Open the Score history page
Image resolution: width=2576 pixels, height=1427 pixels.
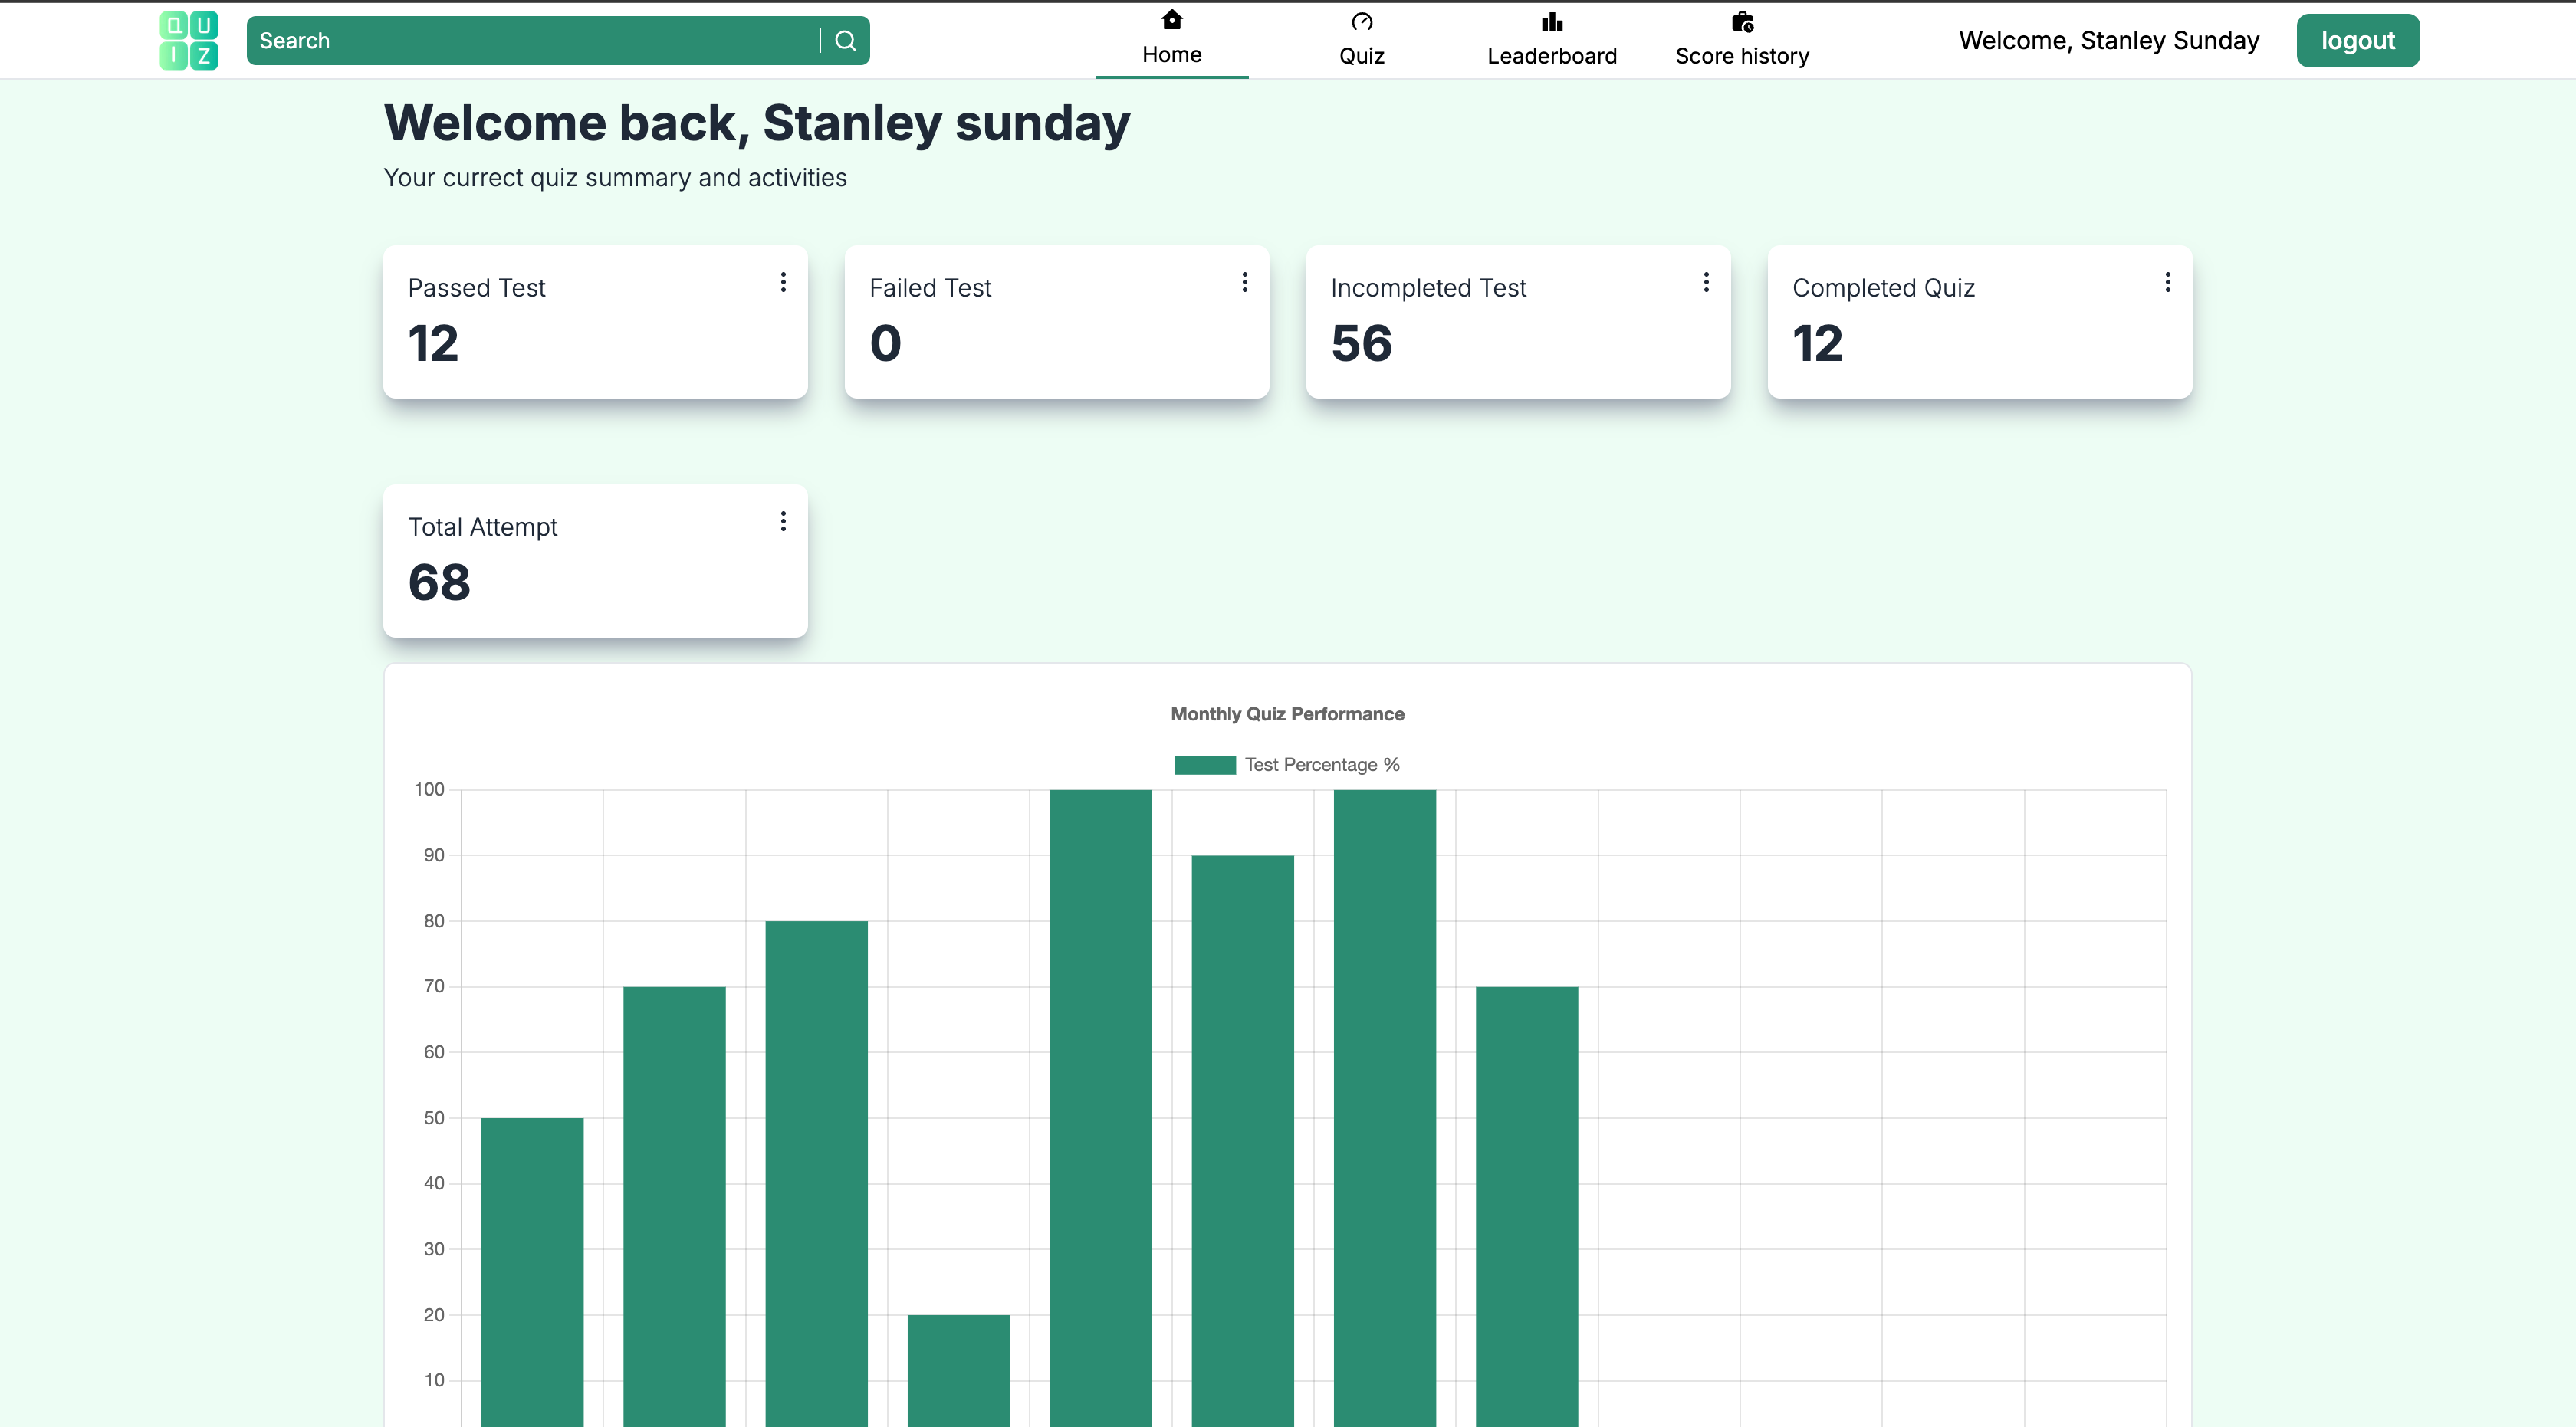[1742, 55]
